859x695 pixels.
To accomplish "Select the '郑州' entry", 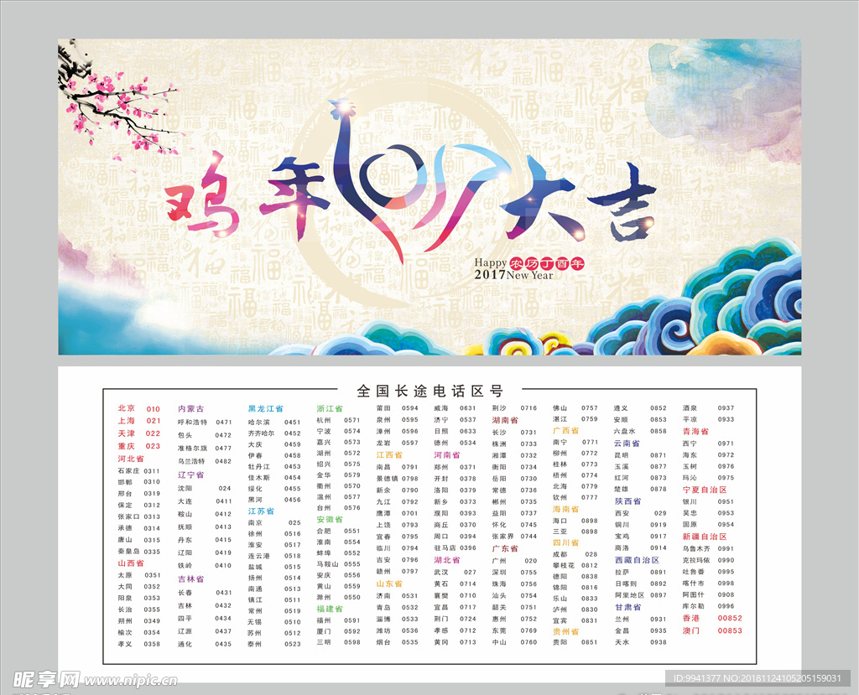I will [441, 467].
